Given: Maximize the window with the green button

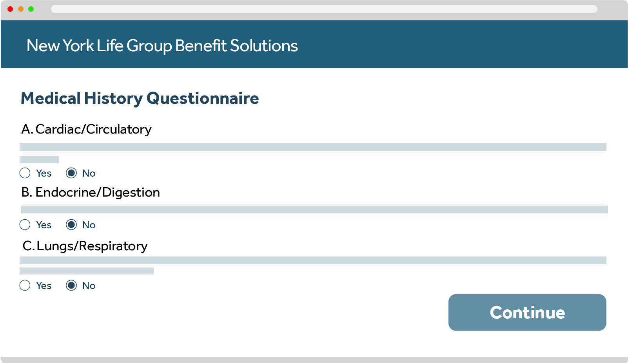Looking at the screenshot, I should pyautogui.click(x=31, y=9).
